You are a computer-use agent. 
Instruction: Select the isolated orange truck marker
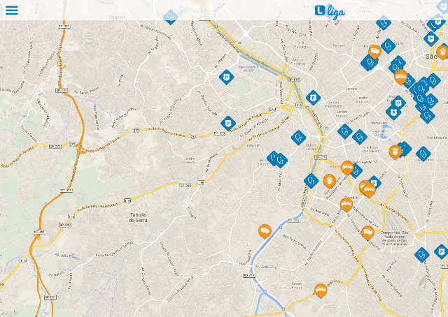265,230
